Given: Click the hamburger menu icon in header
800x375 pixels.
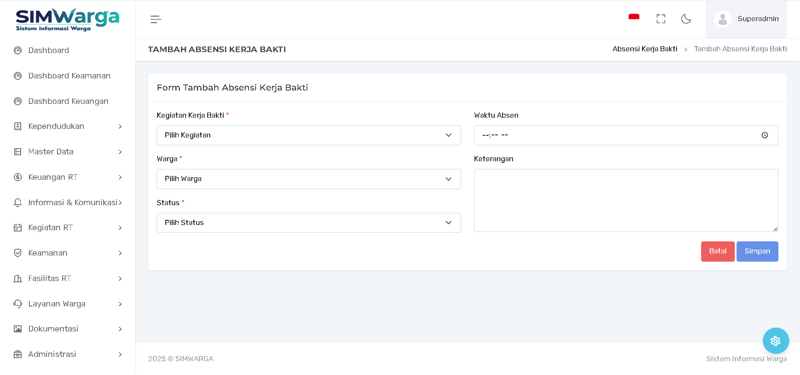Looking at the screenshot, I should click(x=156, y=19).
